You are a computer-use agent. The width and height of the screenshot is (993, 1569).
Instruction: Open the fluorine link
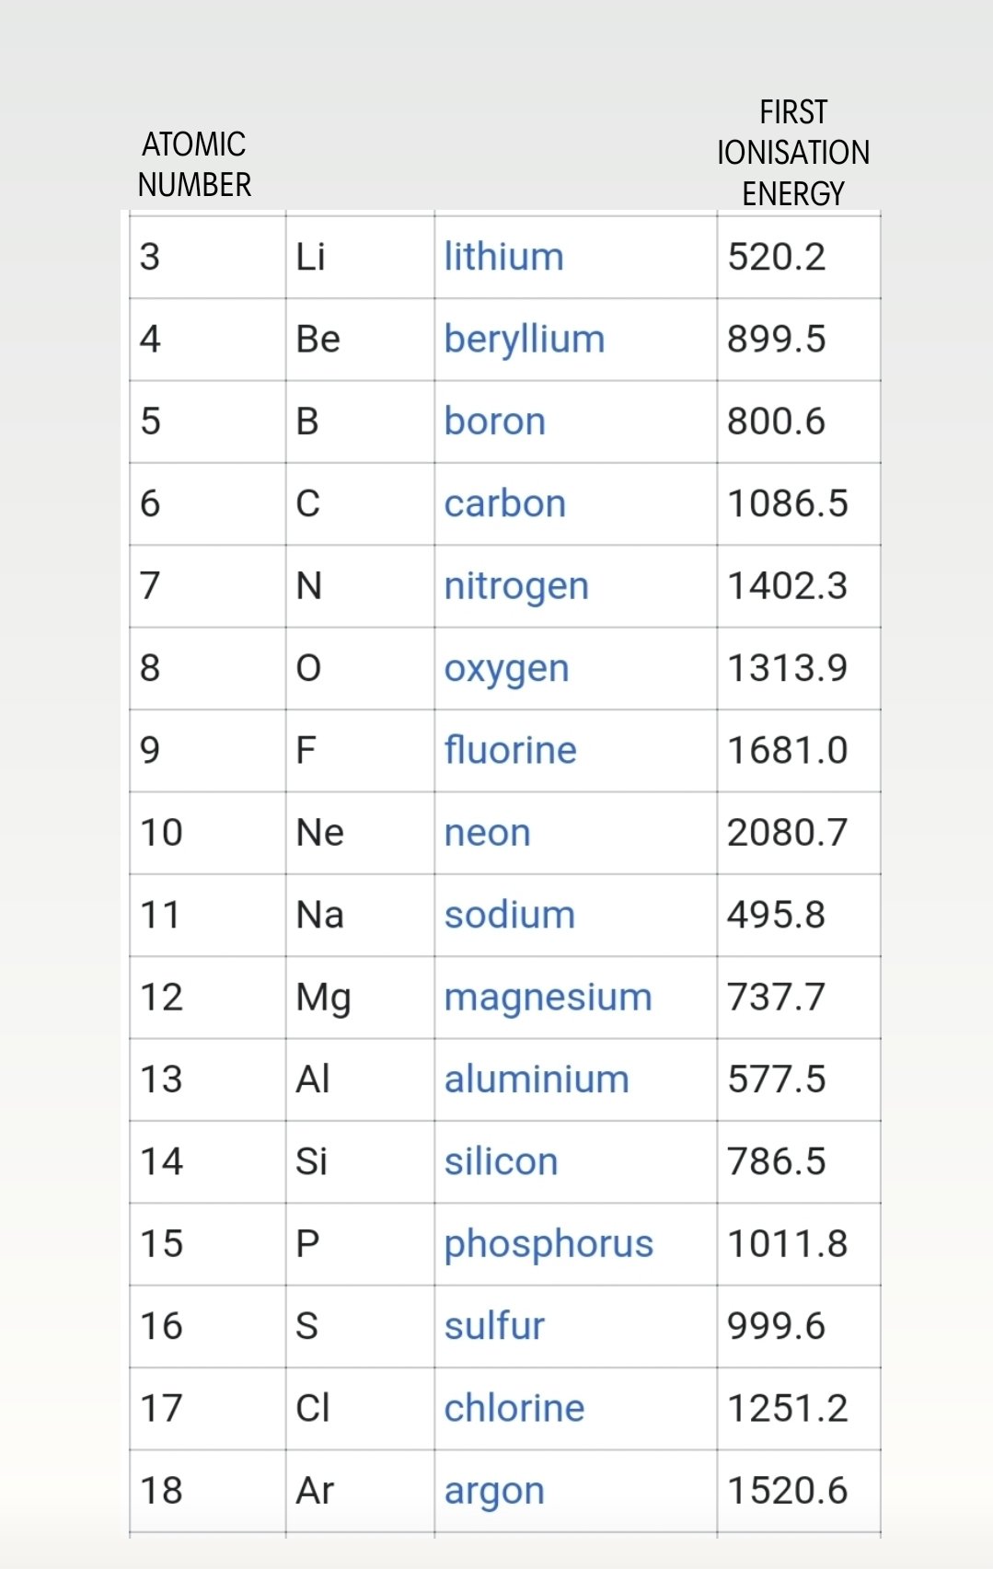[x=510, y=750]
